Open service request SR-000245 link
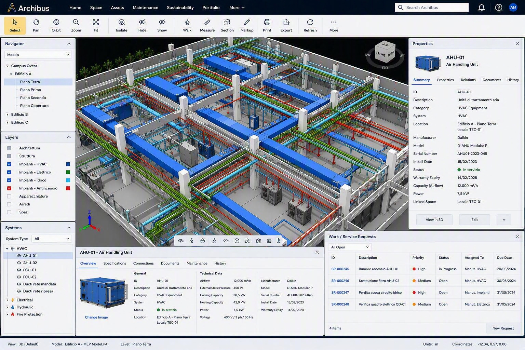This screenshot has width=525, height=350. tap(340, 269)
